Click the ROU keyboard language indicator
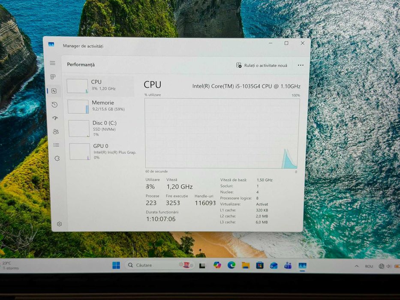The height and width of the screenshot is (300, 400). click(369, 266)
